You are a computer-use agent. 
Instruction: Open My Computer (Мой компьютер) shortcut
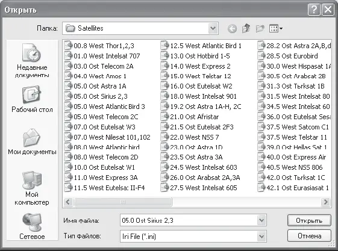click(32, 188)
